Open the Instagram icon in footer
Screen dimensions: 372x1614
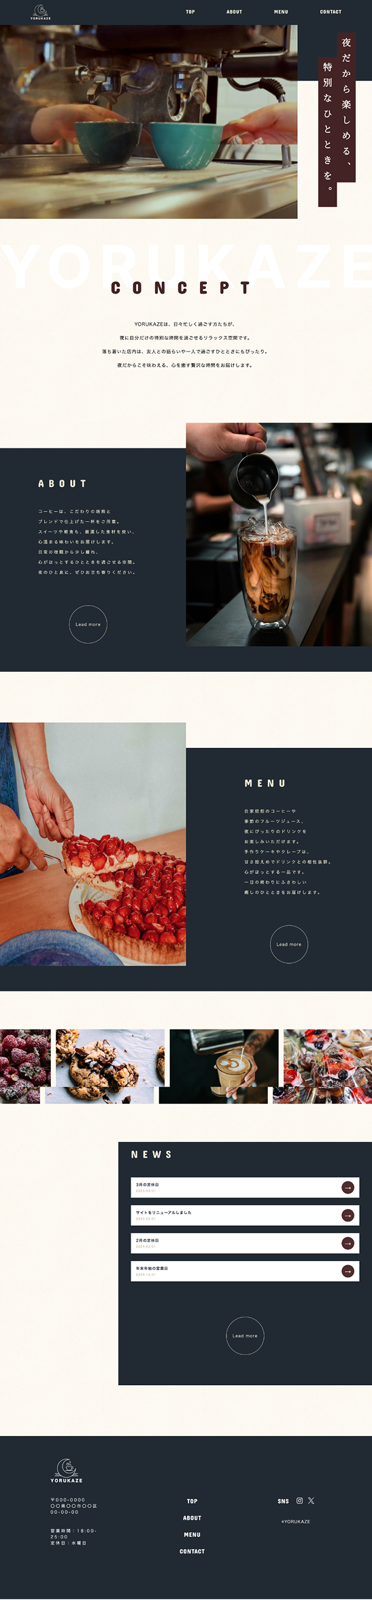click(x=299, y=1500)
